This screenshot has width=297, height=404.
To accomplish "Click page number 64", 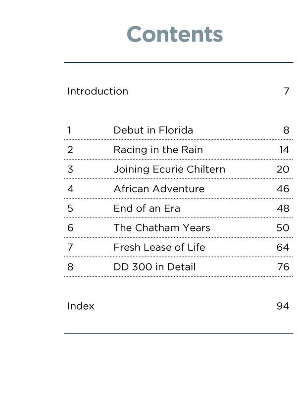I will (x=283, y=247).
